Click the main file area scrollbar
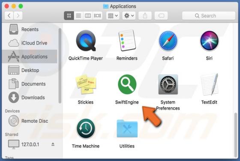Viewport: 240px width, 161px height. click(236, 135)
